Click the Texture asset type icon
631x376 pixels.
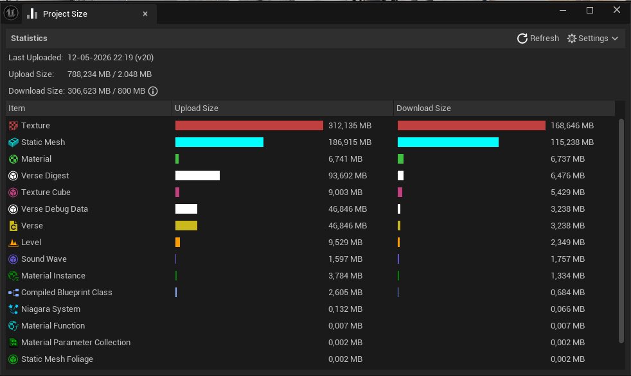tap(13, 126)
